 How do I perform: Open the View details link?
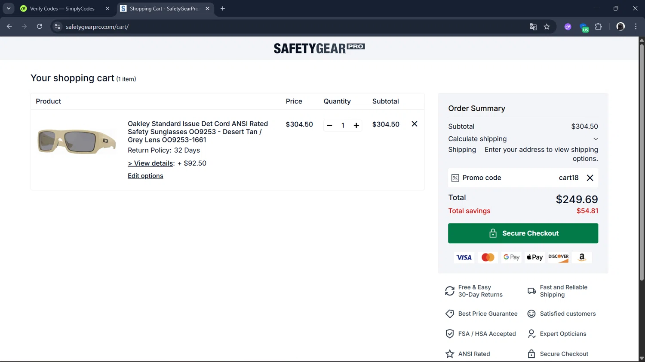[x=150, y=163]
